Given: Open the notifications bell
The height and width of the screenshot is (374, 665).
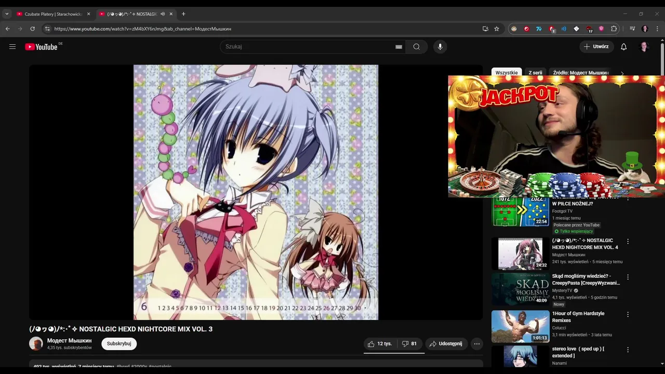Looking at the screenshot, I should coord(623,47).
